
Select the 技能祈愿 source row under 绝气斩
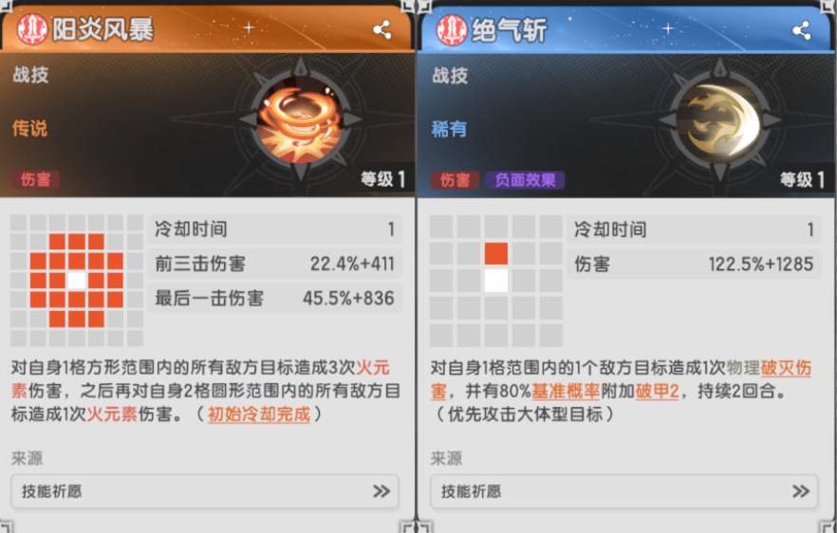[x=624, y=491]
